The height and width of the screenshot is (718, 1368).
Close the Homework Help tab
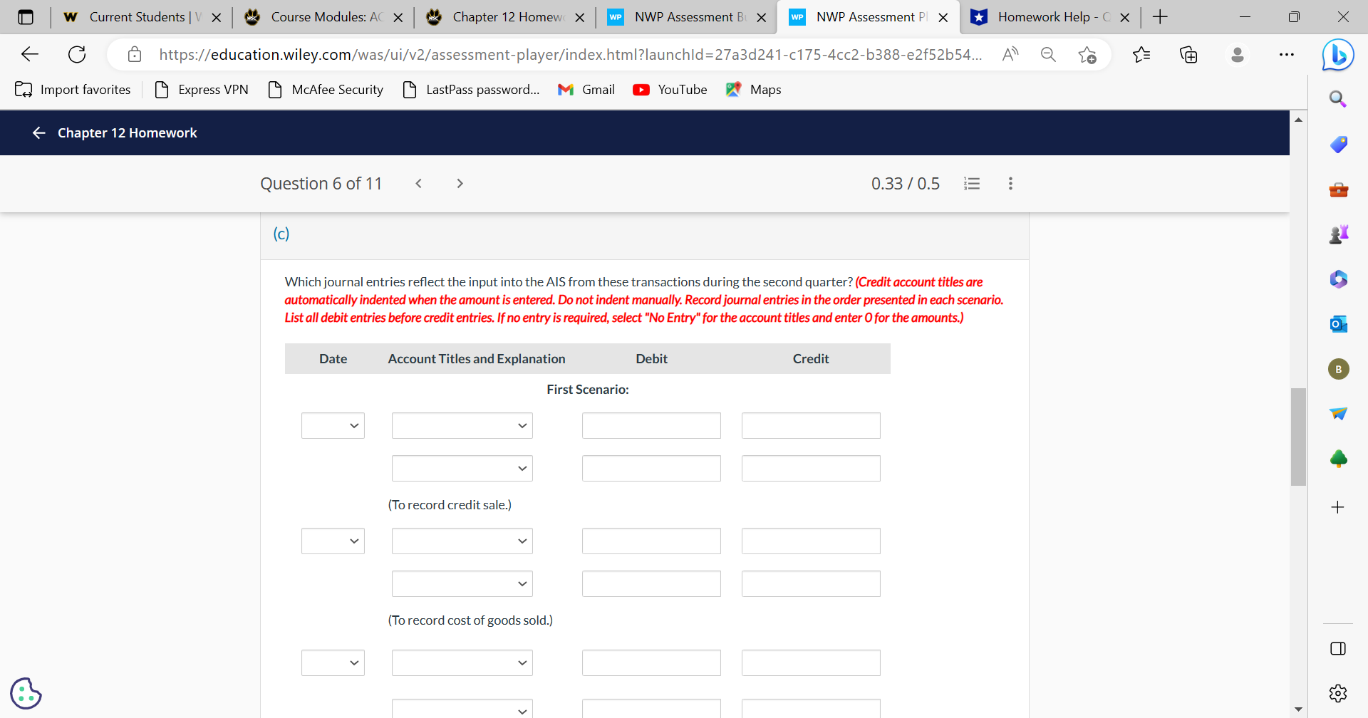1125,17
